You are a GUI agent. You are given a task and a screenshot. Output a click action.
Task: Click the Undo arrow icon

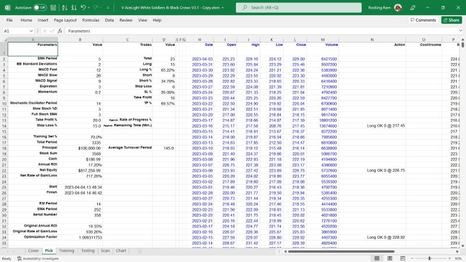pos(84,8)
